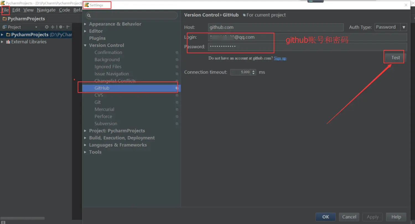Click the folder icon in navigation breadcrumb
The height and width of the screenshot is (224, 415).
(5, 19)
